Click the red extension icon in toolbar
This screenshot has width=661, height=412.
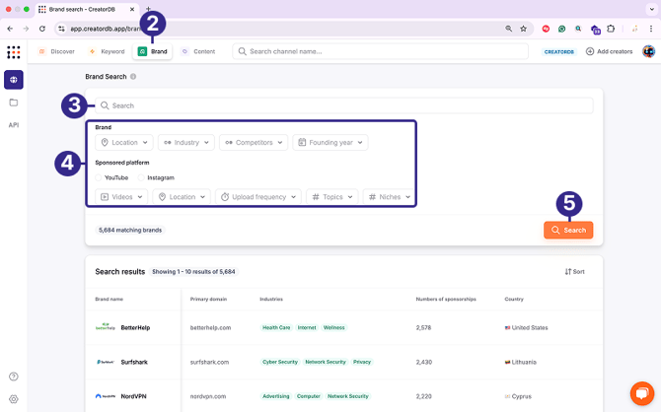pyautogui.click(x=546, y=29)
